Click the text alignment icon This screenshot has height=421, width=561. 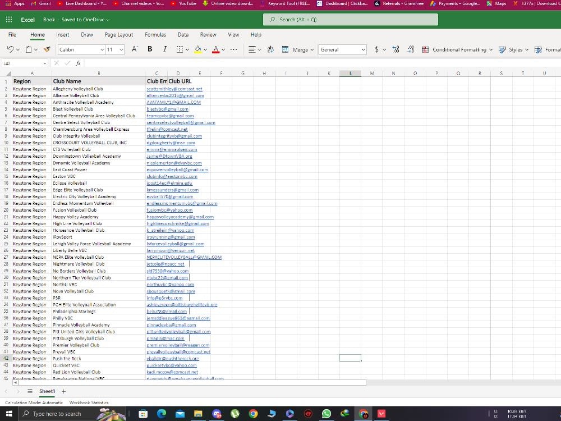point(252,49)
